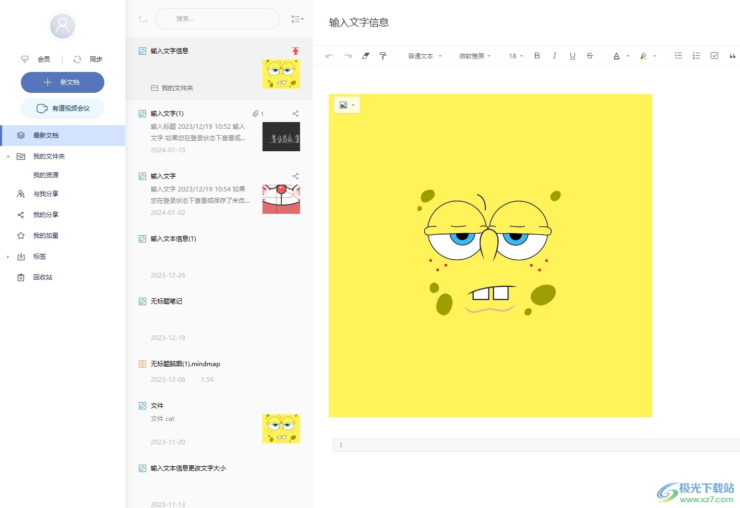Focus the 搜索 search field
This screenshot has height=508, width=740.
(217, 19)
